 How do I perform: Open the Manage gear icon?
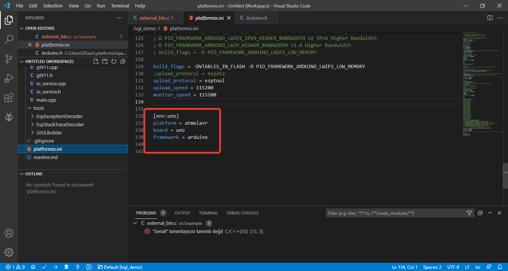[9, 252]
